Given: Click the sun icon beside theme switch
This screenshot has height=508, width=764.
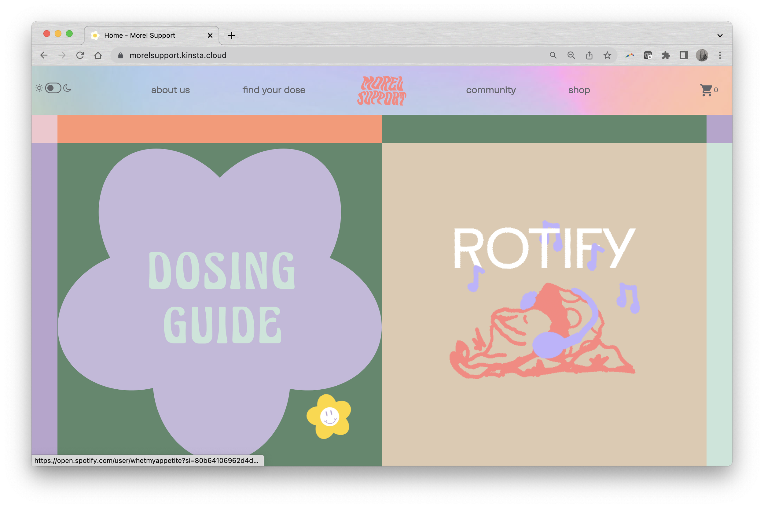Looking at the screenshot, I should 39,88.
